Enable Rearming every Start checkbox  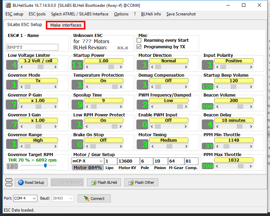(x=139, y=40)
